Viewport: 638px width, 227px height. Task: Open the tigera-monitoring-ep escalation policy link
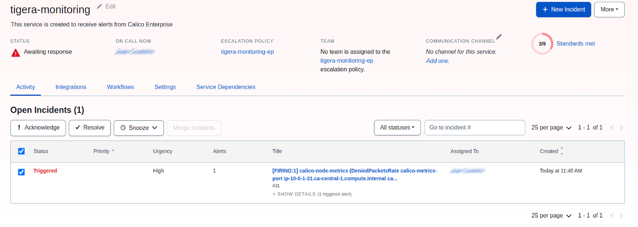(247, 52)
